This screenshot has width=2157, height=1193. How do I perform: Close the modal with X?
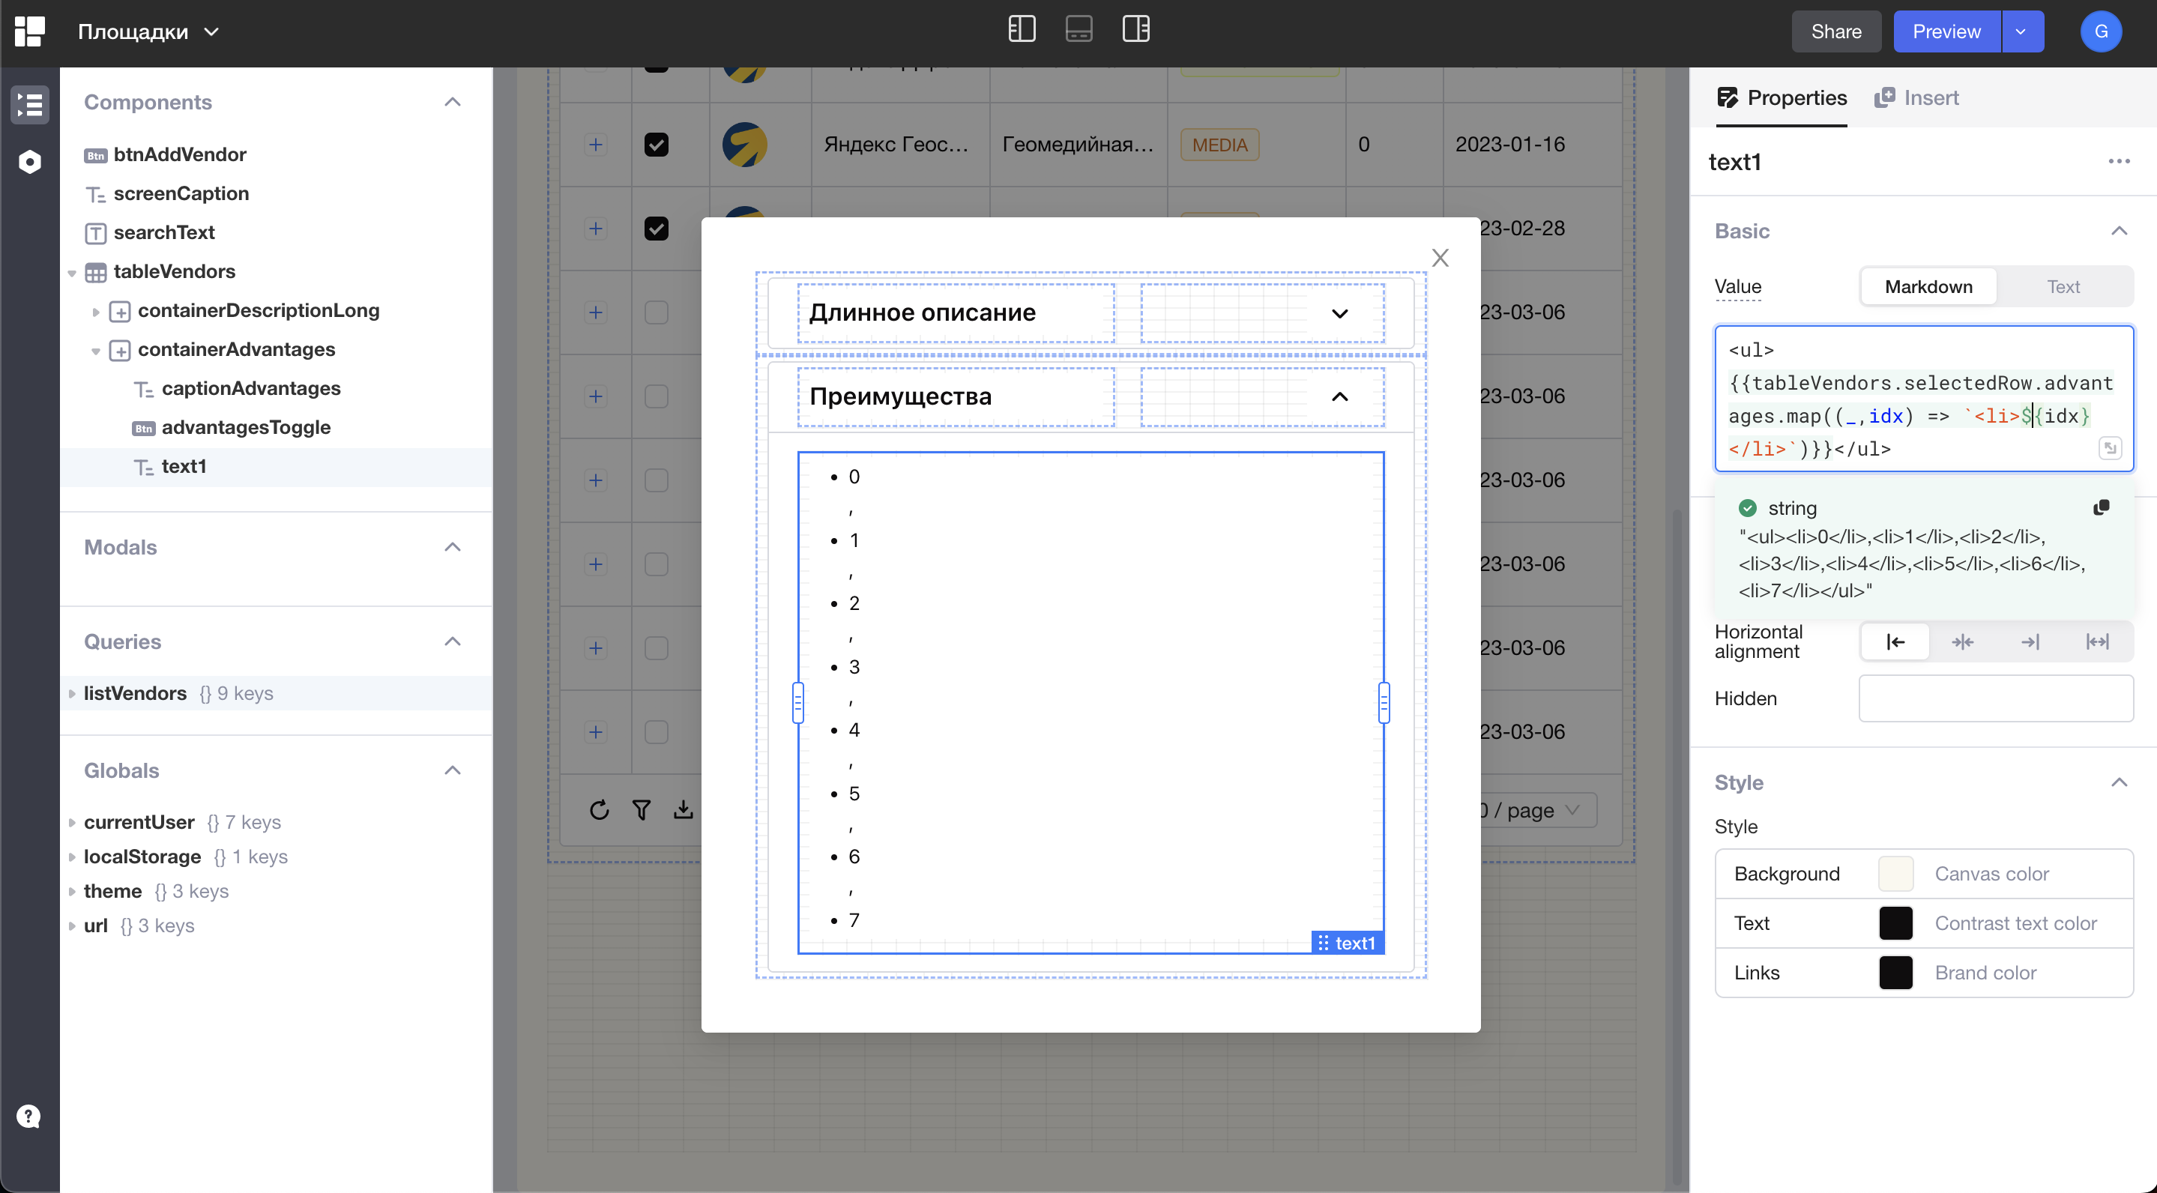(x=1440, y=258)
